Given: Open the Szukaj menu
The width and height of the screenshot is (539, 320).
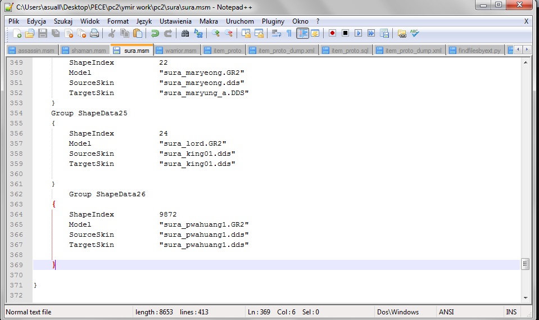Looking at the screenshot, I should [x=63, y=21].
